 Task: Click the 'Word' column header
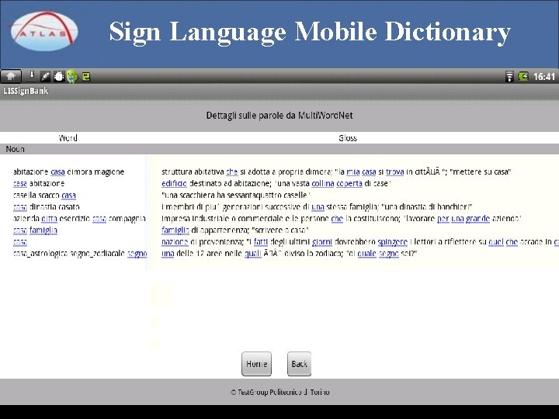(68, 138)
